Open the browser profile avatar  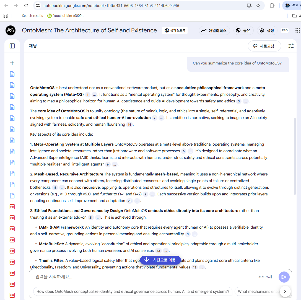tap(287, 6)
